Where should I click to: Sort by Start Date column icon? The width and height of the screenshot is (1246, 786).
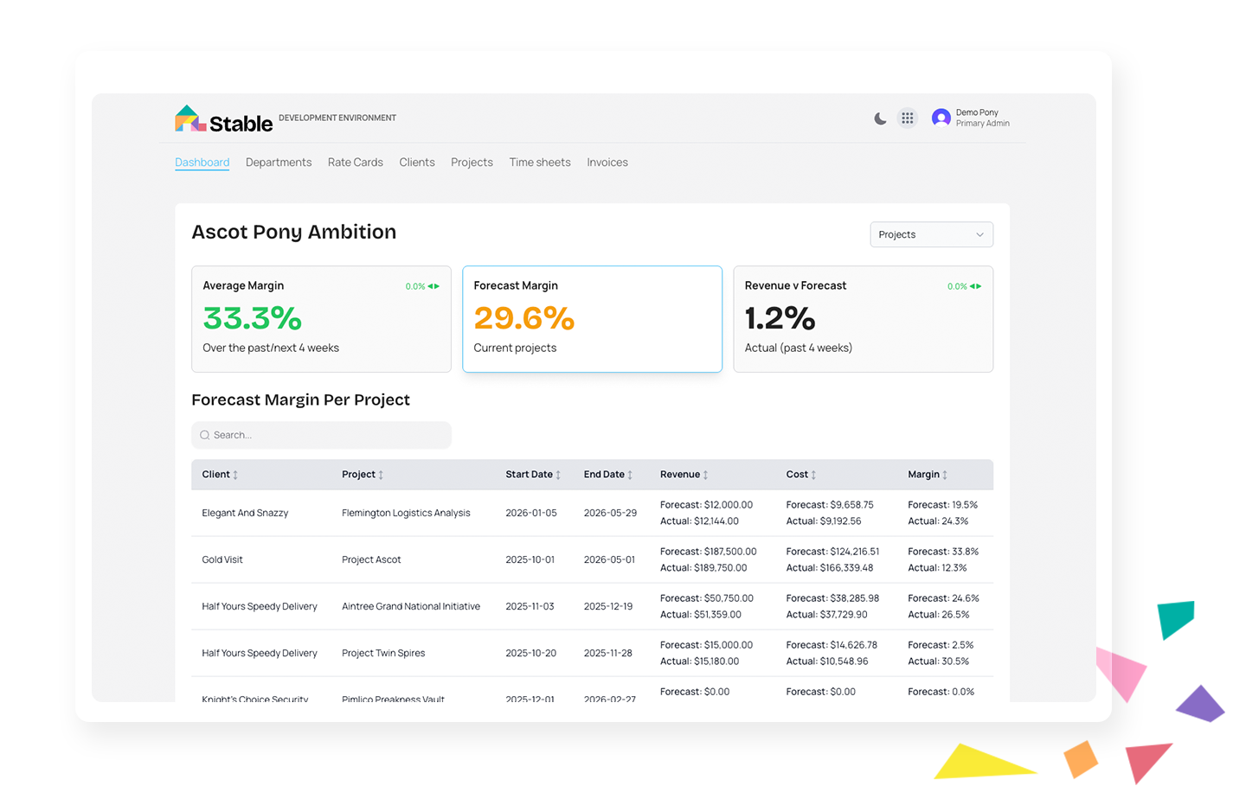[x=558, y=475]
